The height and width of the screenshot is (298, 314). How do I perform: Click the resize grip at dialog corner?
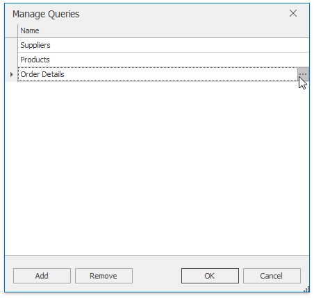(x=307, y=290)
